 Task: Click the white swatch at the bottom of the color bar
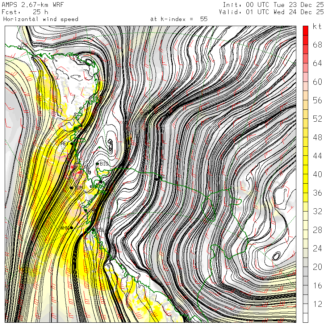tap(305, 318)
